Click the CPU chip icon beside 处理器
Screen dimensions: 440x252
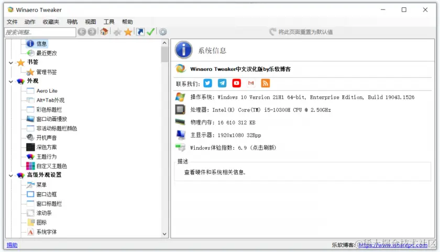(x=180, y=109)
